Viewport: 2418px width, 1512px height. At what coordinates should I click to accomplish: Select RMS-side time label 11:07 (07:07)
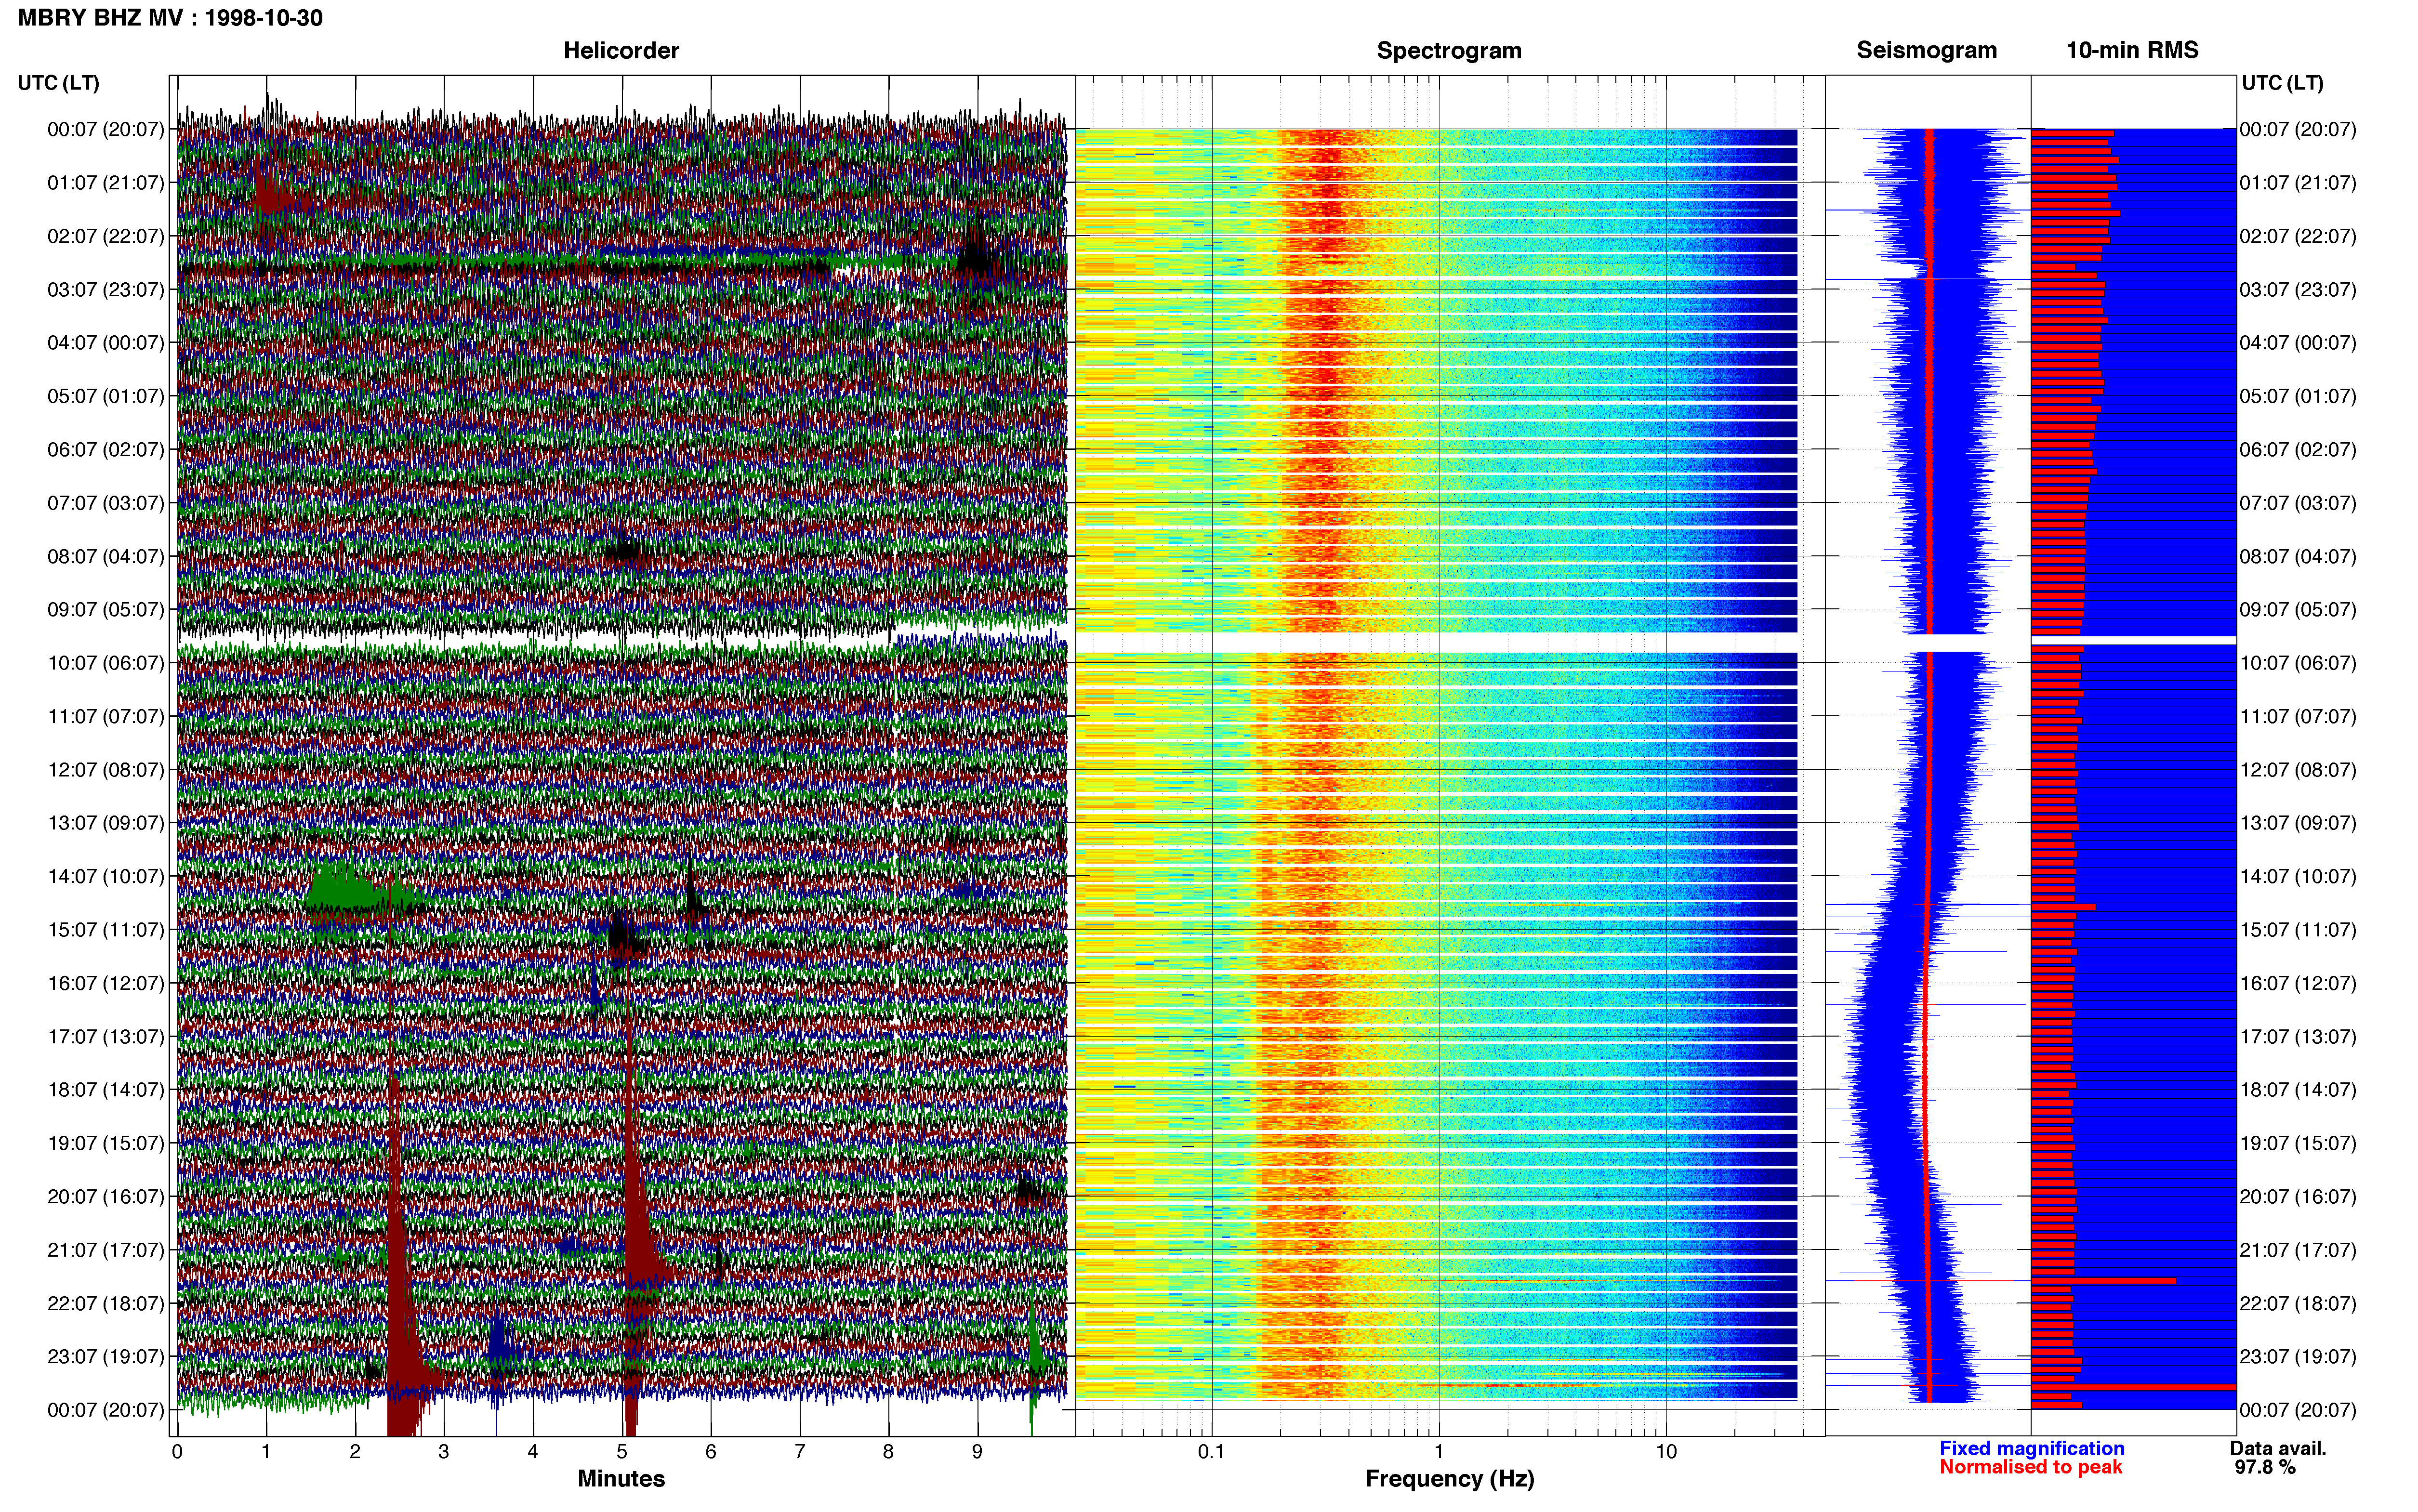[2298, 717]
